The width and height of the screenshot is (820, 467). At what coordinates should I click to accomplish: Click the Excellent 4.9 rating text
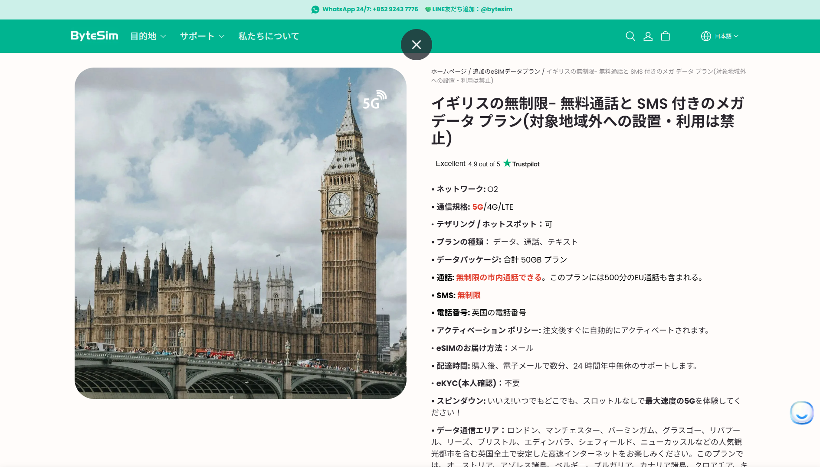pyautogui.click(x=468, y=164)
